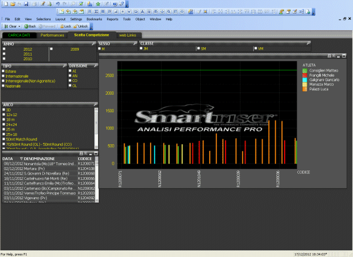
Task: Switch to the Performances tab
Action: click(x=52, y=35)
